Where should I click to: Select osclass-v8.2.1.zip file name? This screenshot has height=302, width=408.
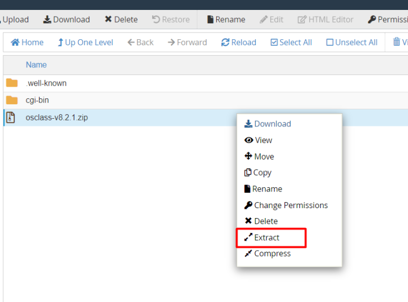(57, 118)
